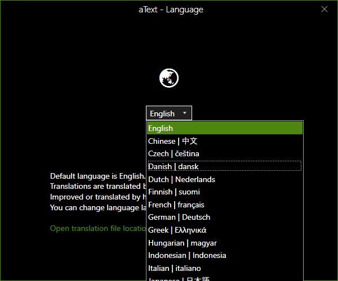The image size is (338, 281).
Task: Click the 'aText - Language' window title
Action: pyautogui.click(x=171, y=10)
